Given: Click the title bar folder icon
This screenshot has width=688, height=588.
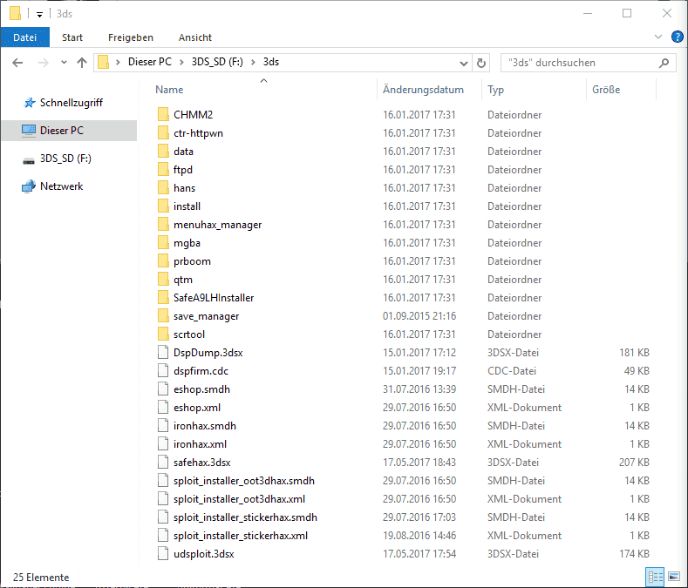Looking at the screenshot, I should (15, 13).
